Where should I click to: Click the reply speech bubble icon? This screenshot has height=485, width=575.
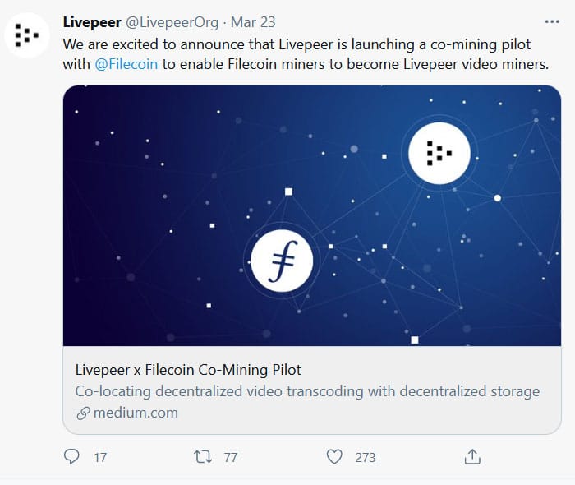[71, 456]
